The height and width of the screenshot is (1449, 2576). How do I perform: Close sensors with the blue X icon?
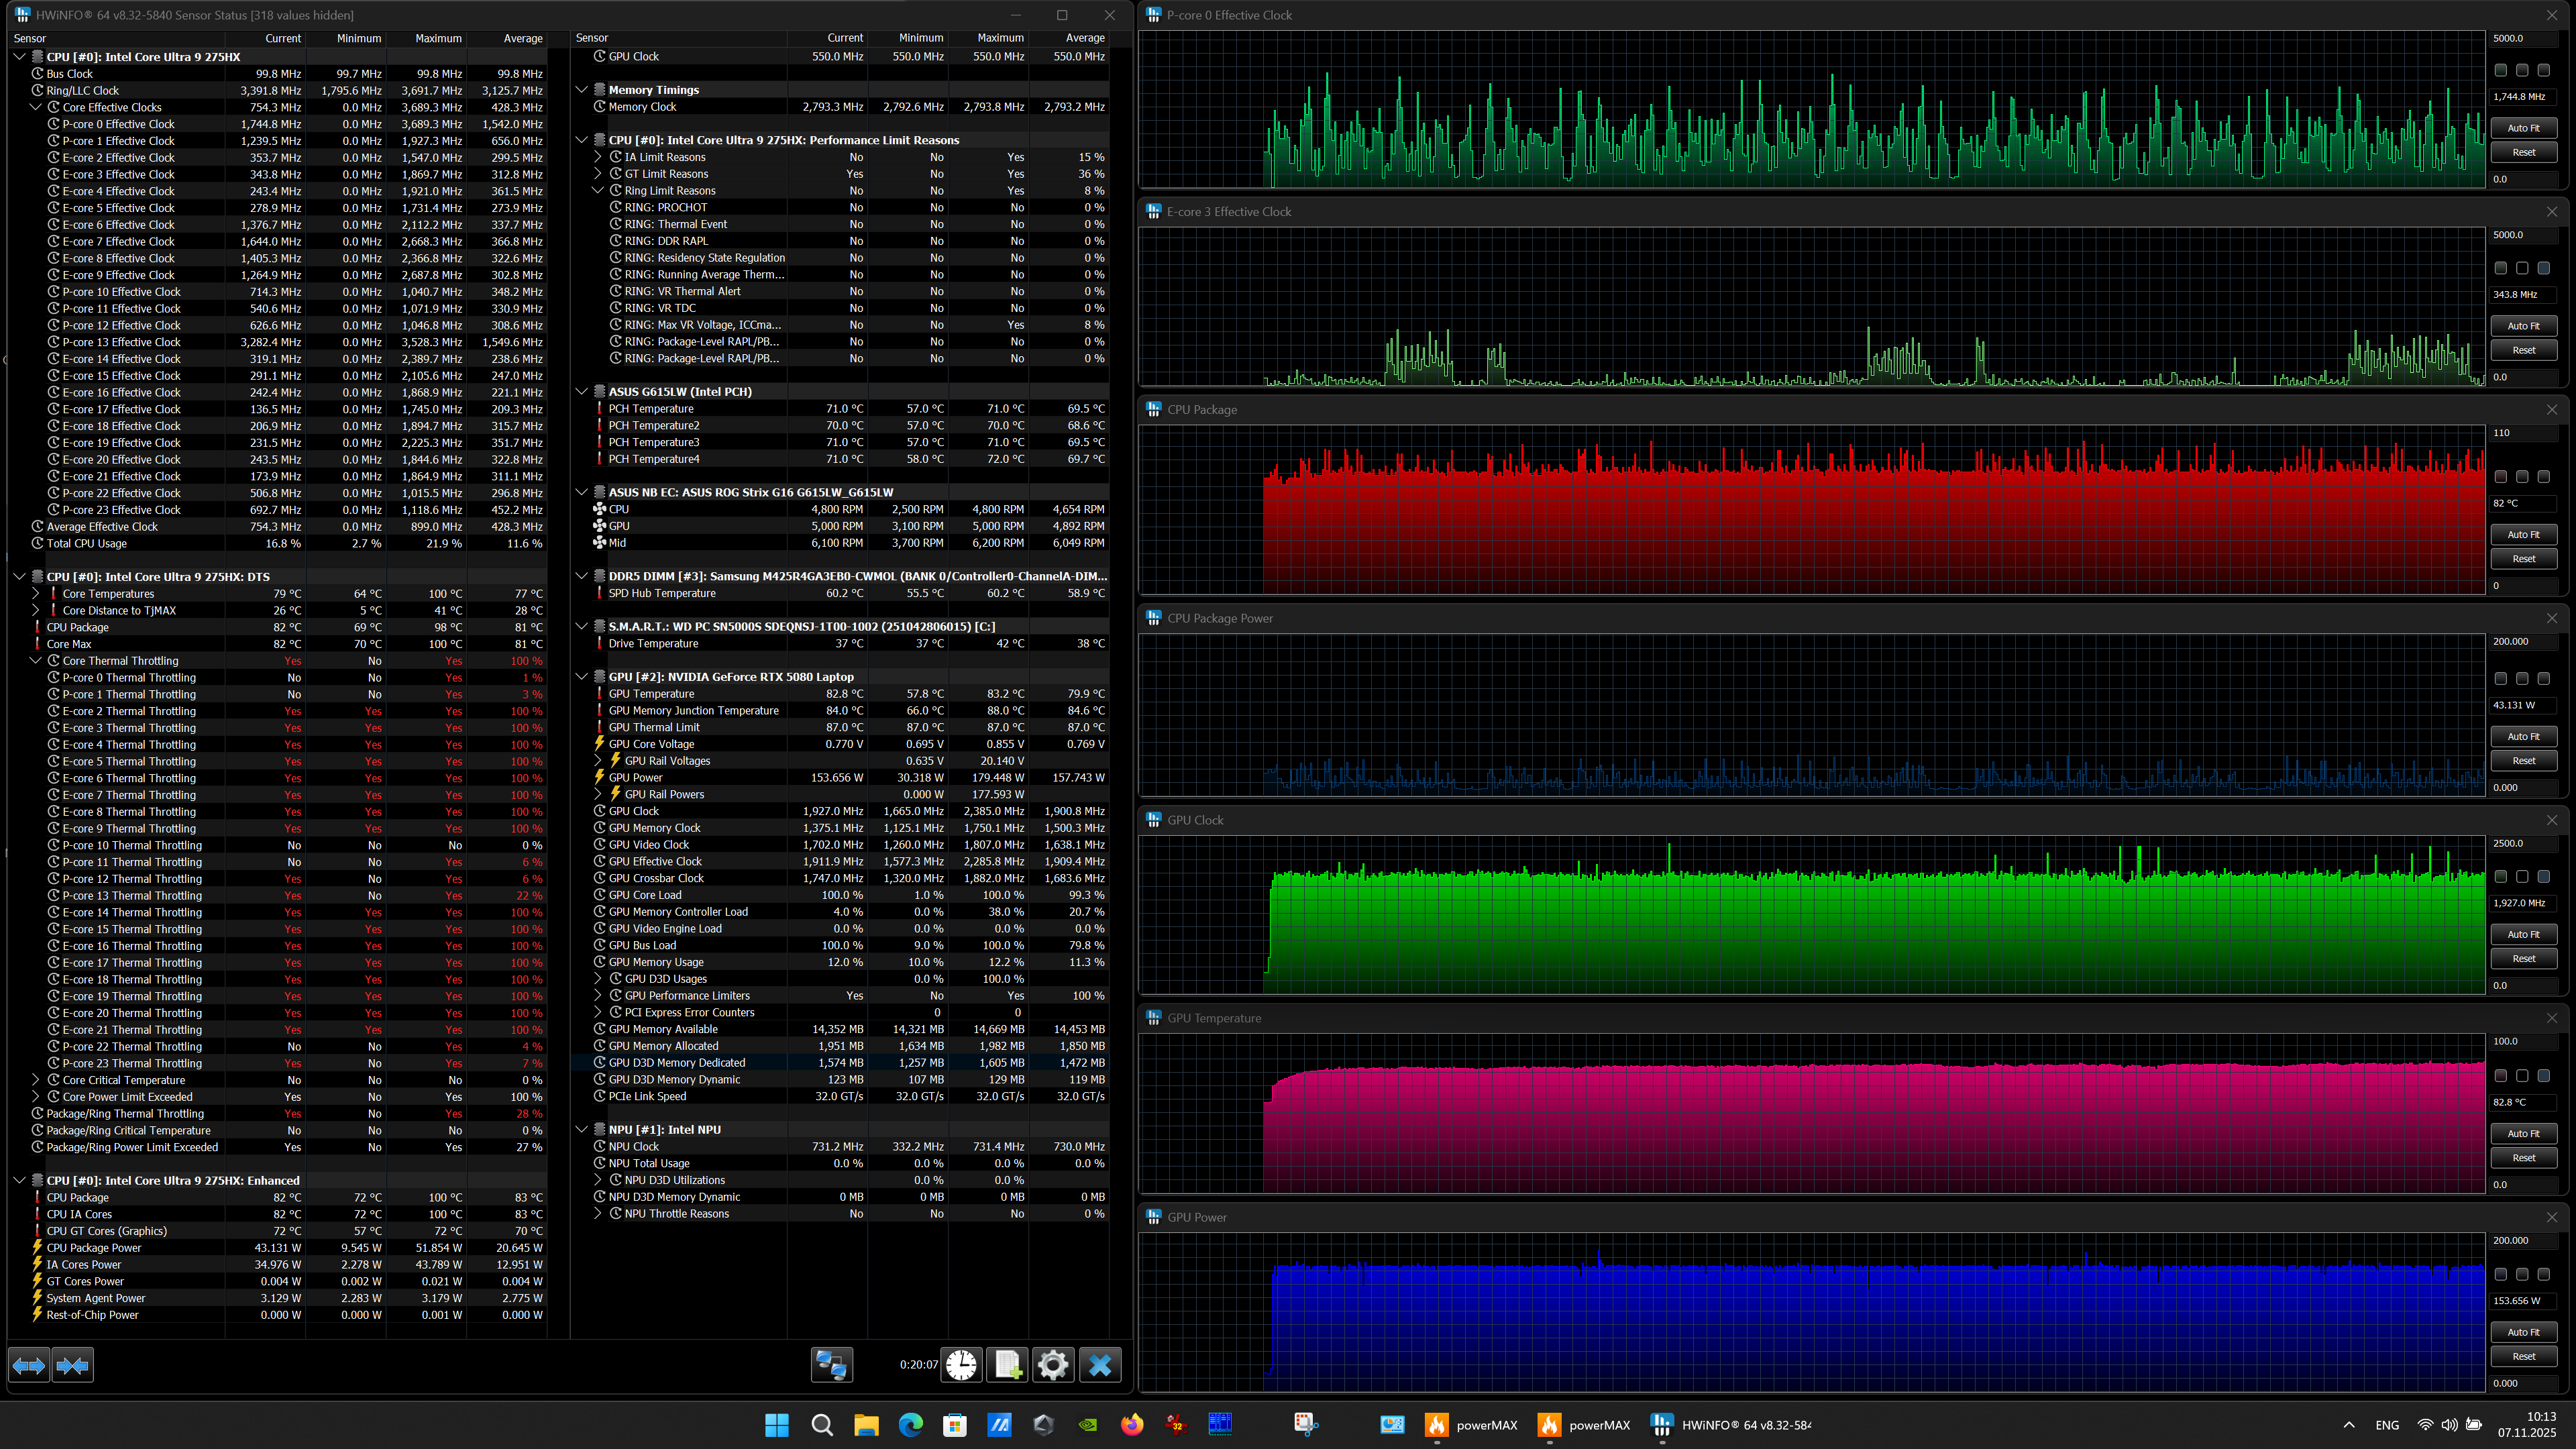[x=1100, y=1365]
